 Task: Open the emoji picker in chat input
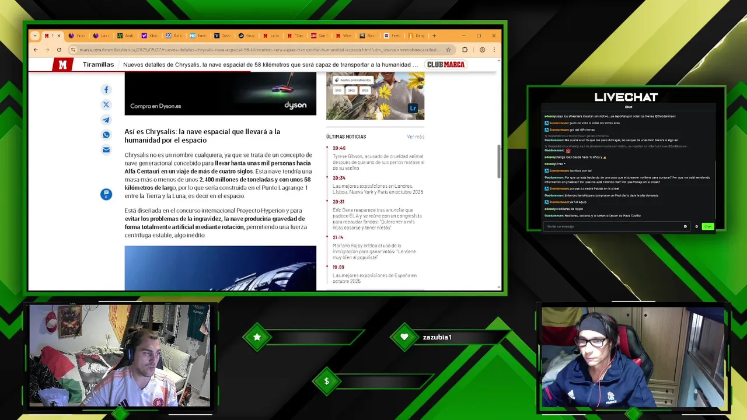coord(685,226)
